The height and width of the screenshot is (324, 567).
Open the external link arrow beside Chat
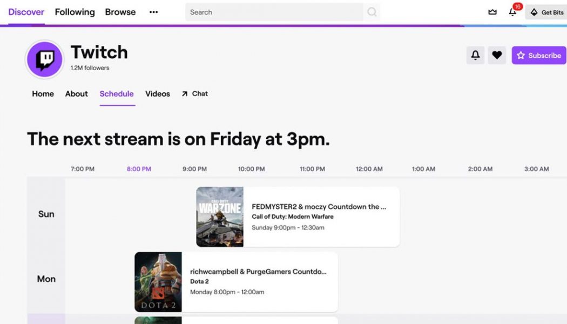(184, 93)
